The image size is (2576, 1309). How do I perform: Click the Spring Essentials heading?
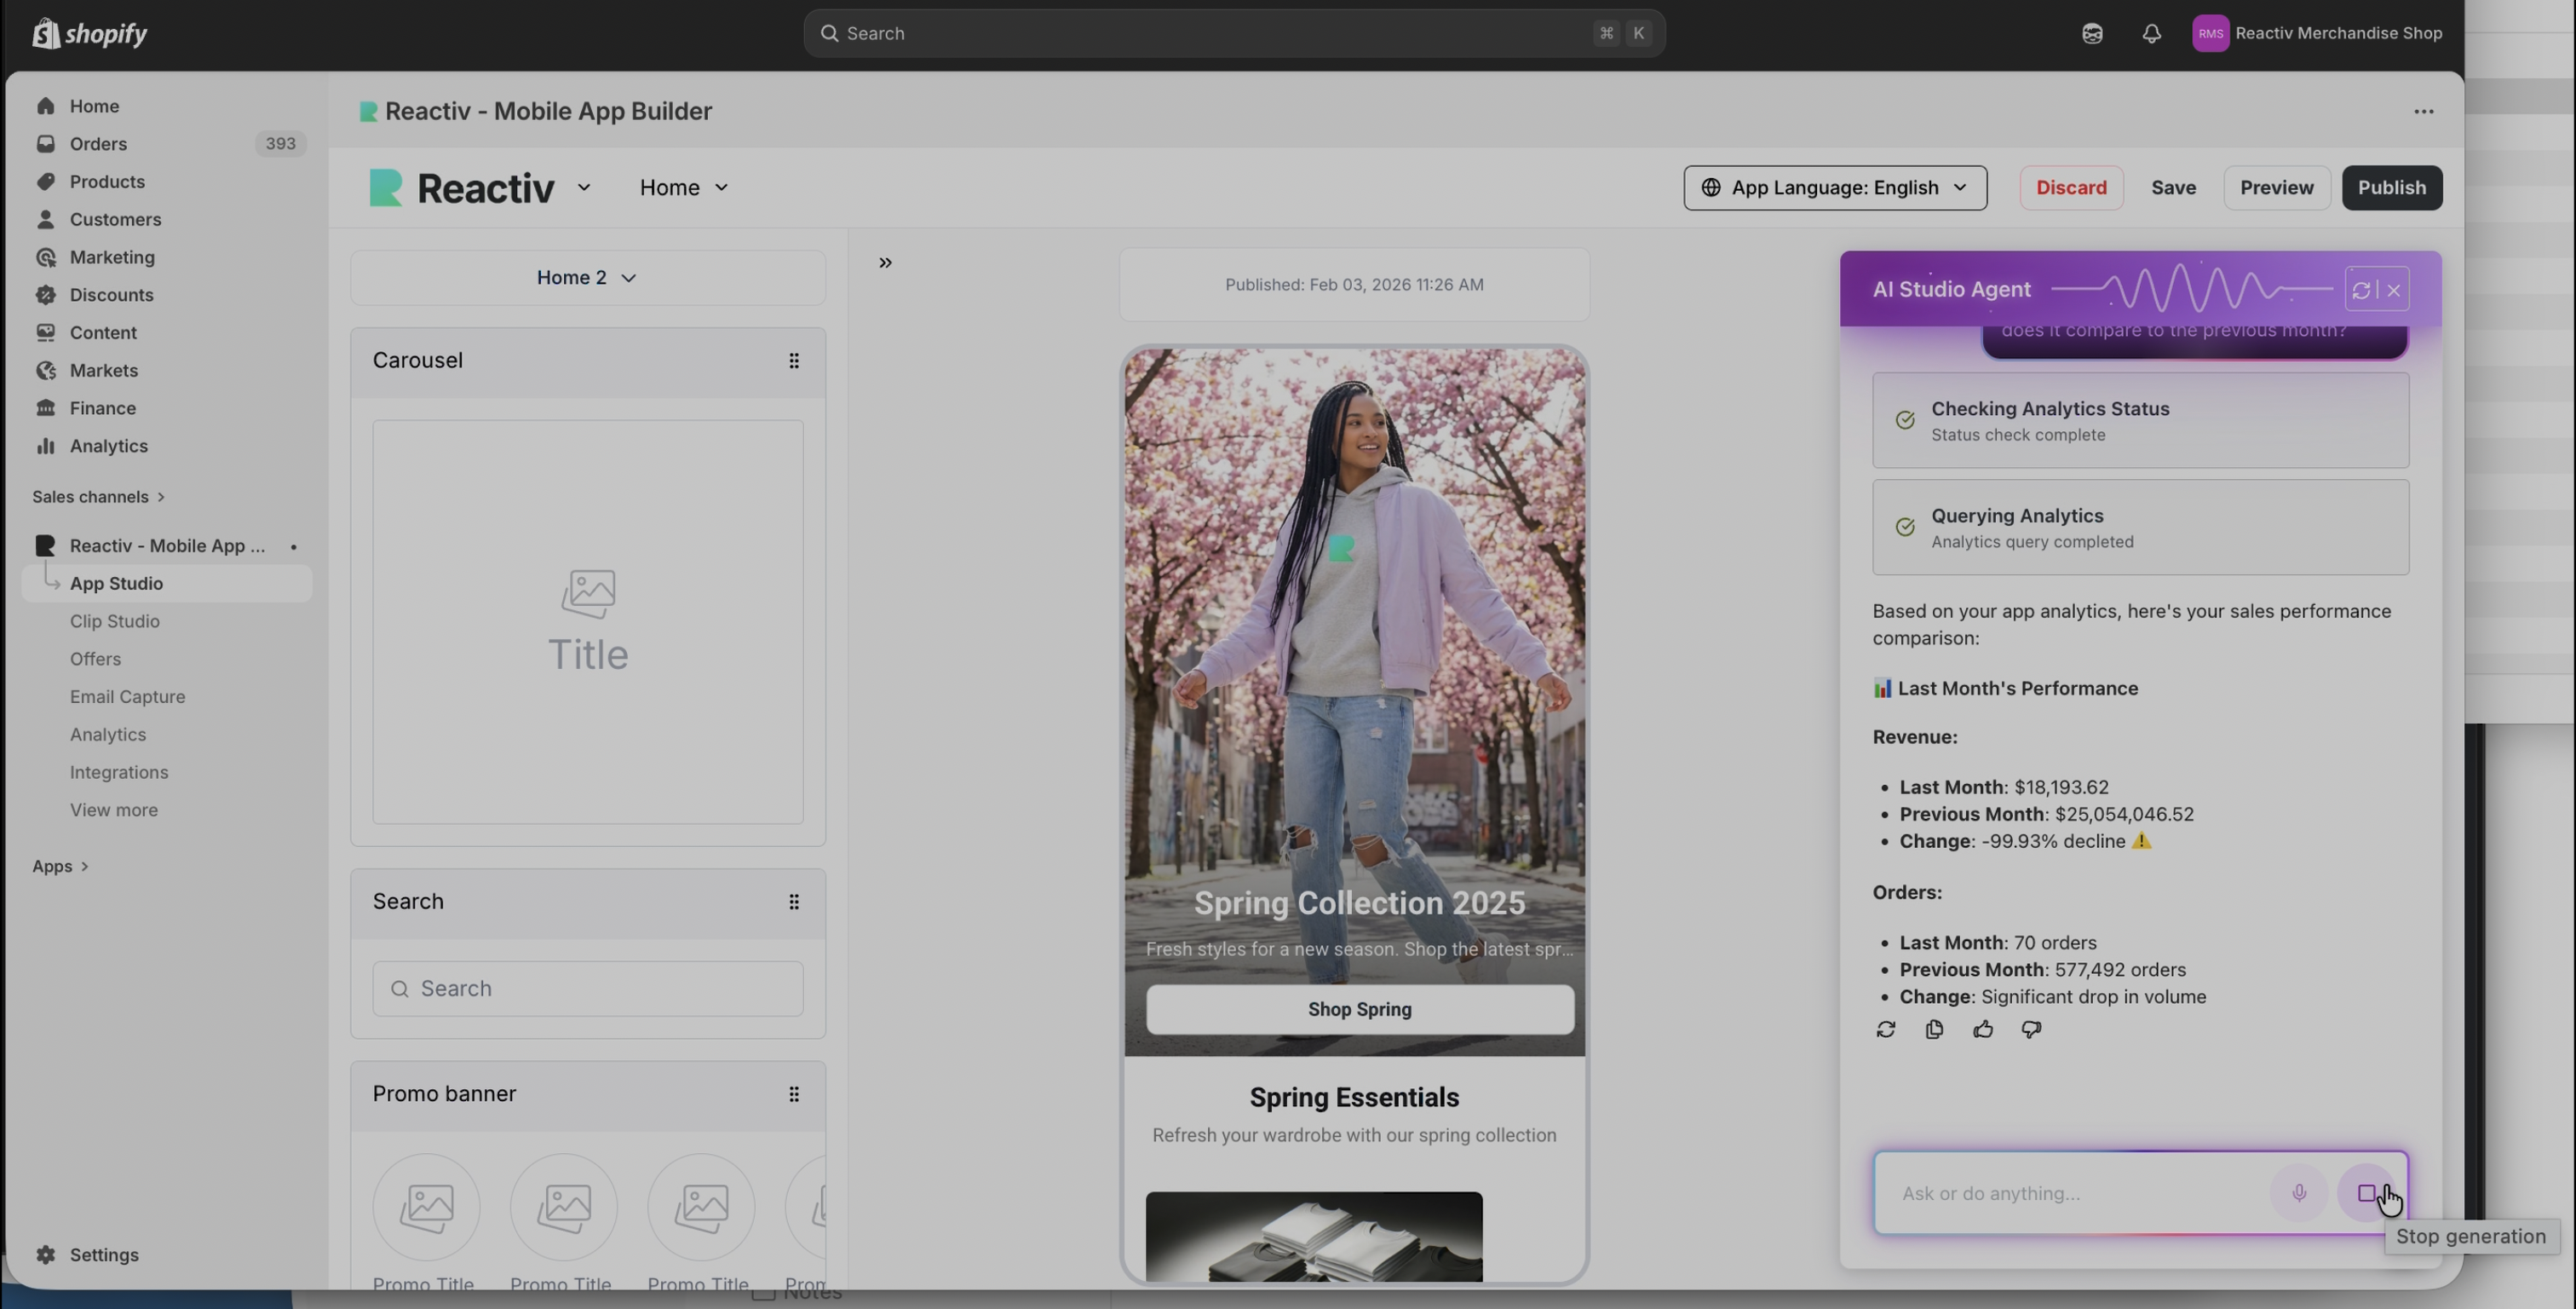1354,1098
